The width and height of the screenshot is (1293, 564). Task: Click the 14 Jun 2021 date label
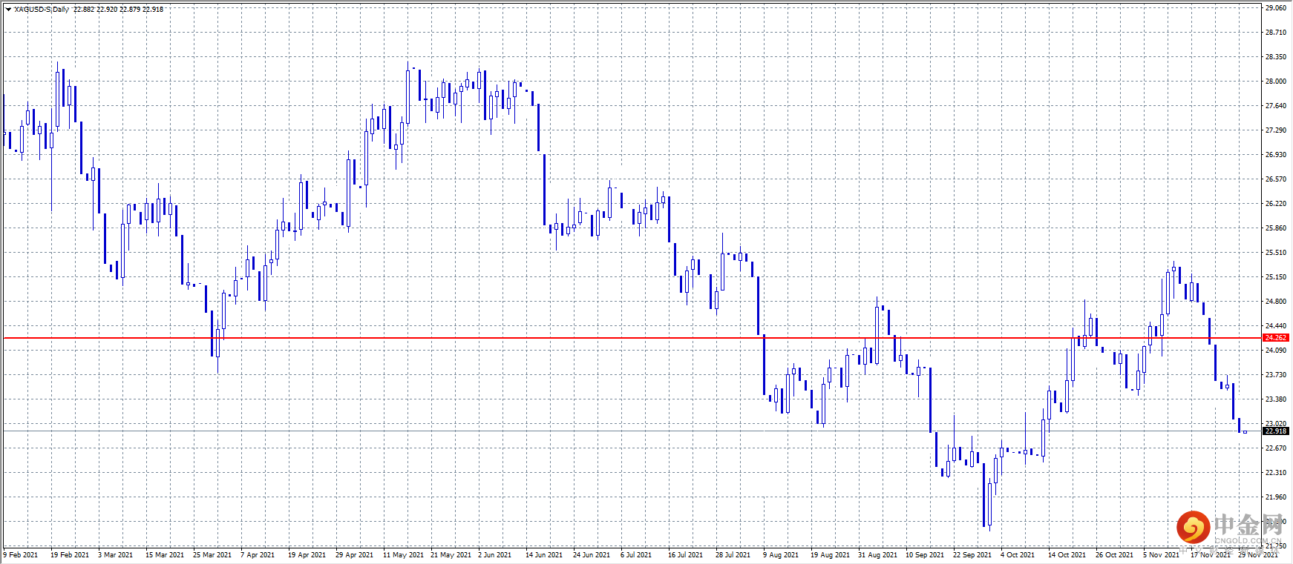(545, 555)
